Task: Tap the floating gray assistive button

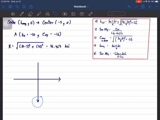Action: [x=7, y=24]
